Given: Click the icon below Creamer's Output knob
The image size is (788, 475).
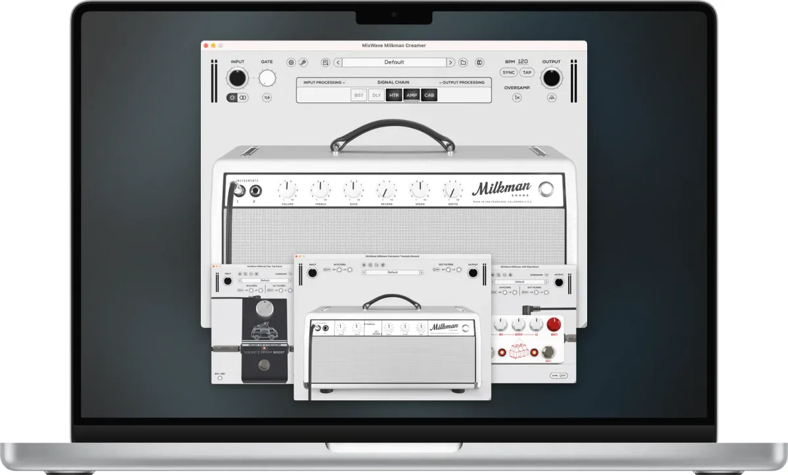Looking at the screenshot, I should click(x=552, y=98).
